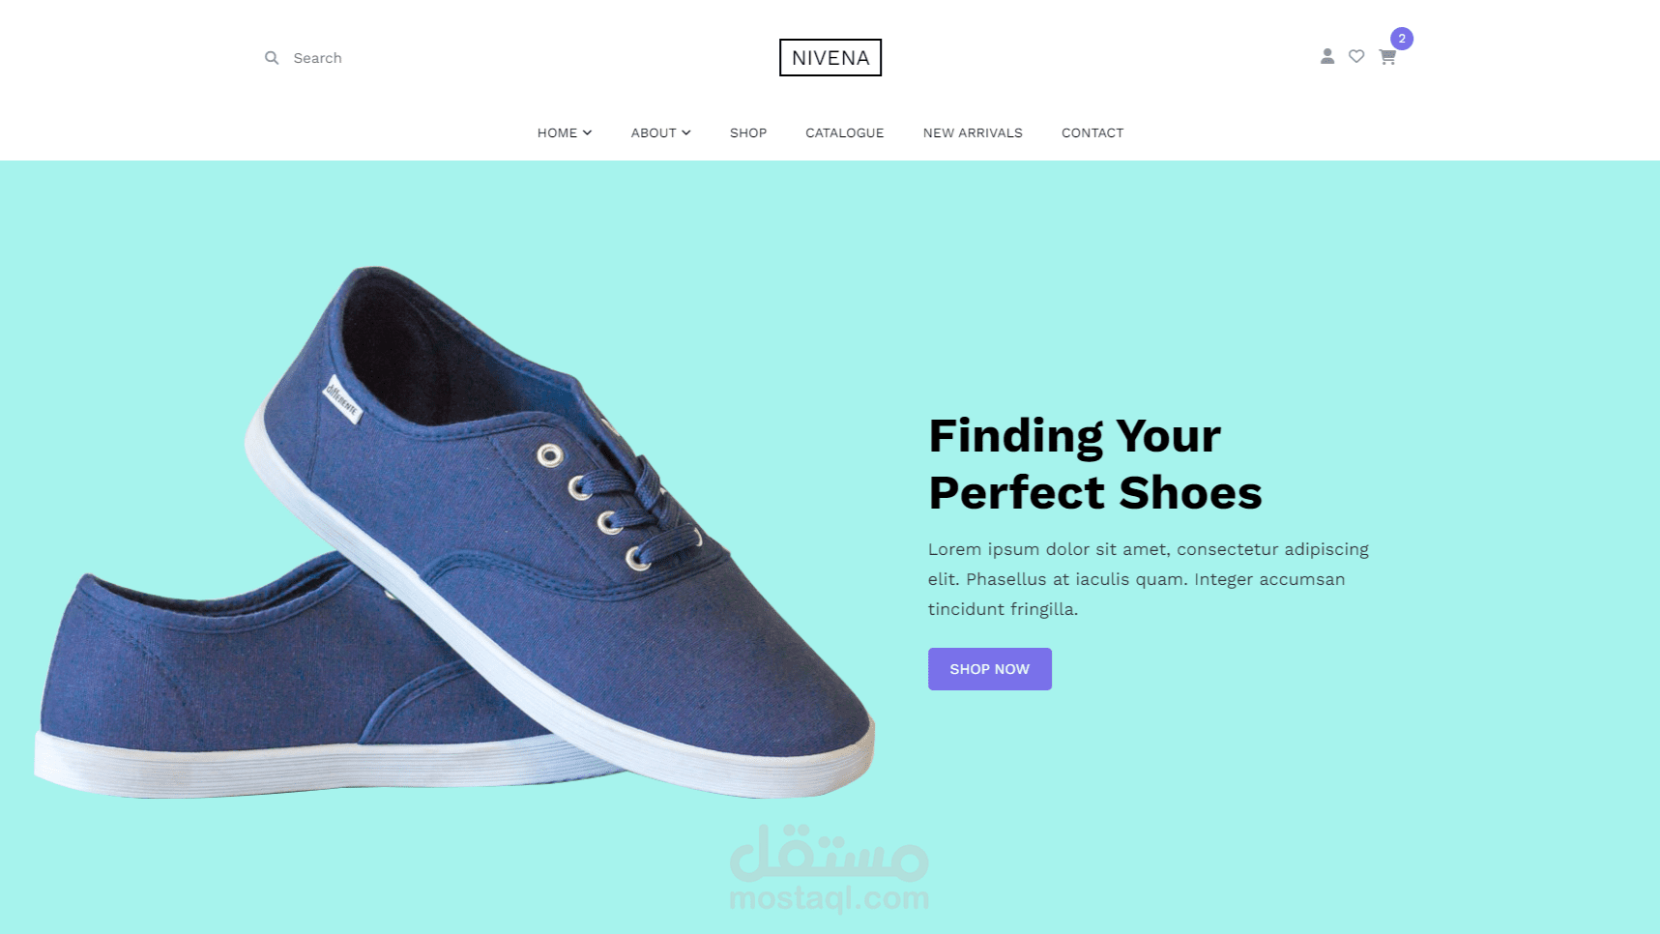1660x934 pixels.
Task: Go to the SHOP page
Action: pyautogui.click(x=748, y=132)
